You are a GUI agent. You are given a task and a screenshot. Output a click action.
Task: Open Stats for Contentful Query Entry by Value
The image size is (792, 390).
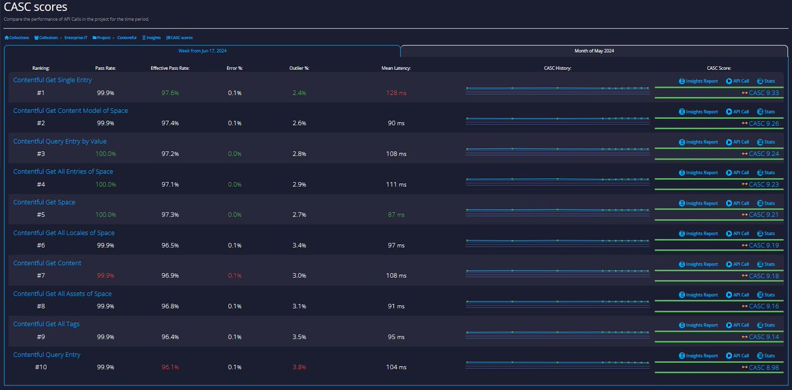pyautogui.click(x=765, y=142)
